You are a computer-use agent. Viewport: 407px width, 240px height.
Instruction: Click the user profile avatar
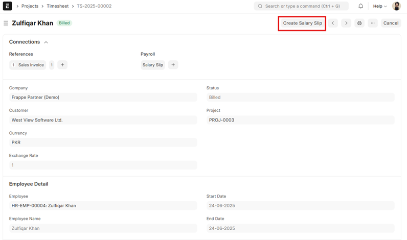pos(397,6)
